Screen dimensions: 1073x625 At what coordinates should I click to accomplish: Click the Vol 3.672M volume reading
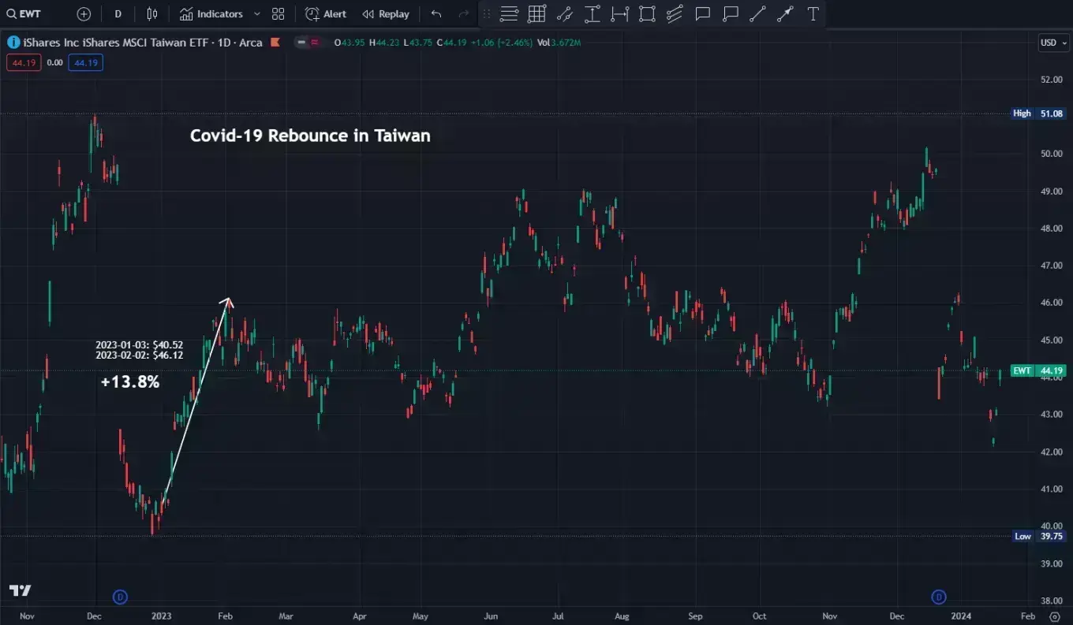[559, 43]
